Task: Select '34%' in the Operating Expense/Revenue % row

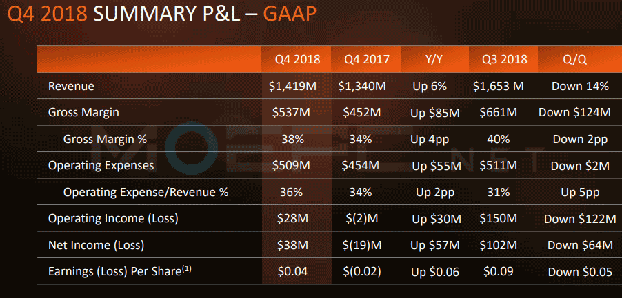Action: [361, 192]
